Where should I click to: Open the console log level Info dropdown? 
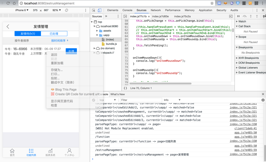172,100
